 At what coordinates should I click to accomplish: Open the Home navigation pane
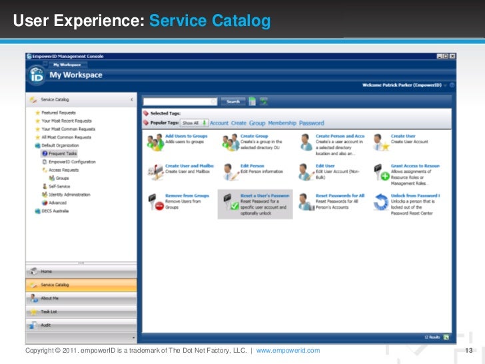pos(81,271)
